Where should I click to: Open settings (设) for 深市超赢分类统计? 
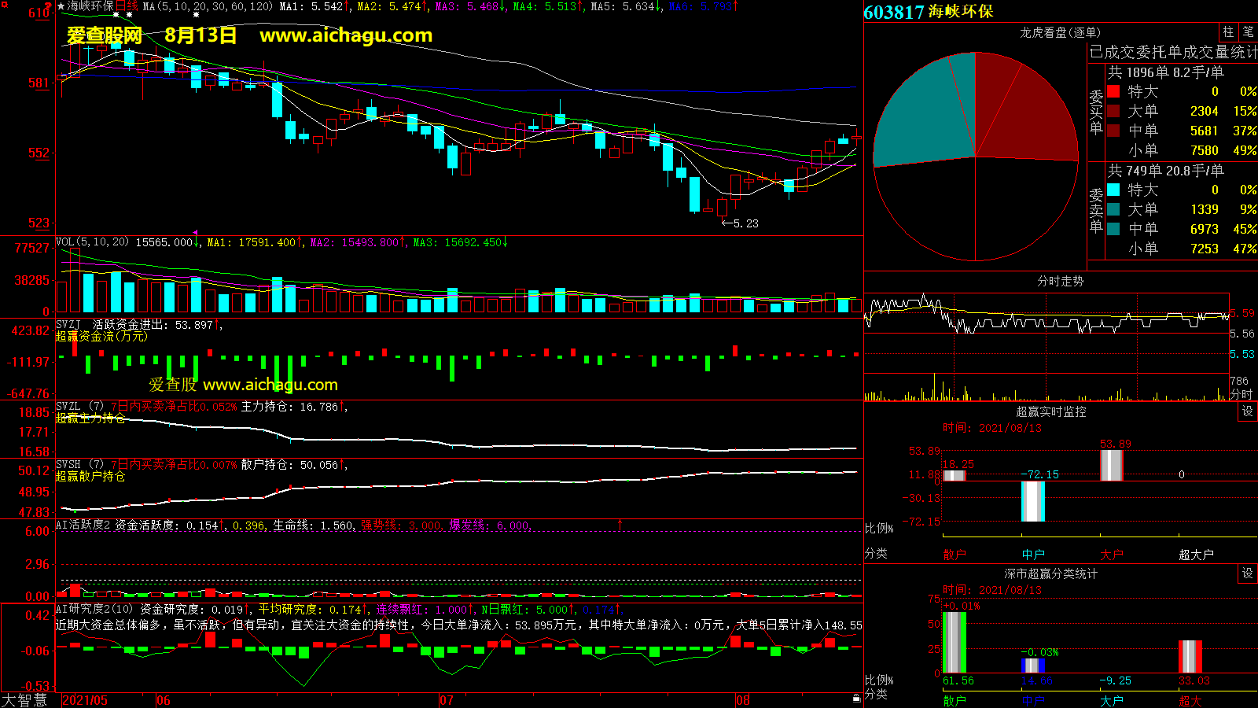point(1247,573)
